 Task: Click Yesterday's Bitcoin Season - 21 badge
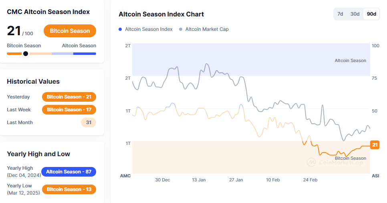click(69, 97)
